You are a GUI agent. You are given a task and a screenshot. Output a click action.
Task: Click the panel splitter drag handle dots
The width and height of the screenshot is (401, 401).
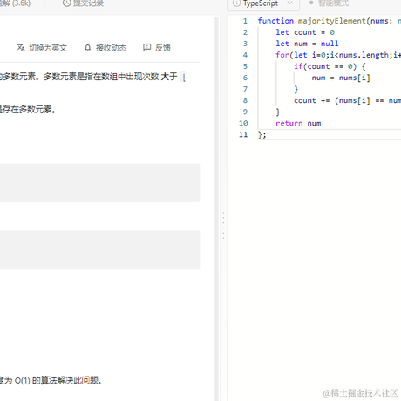[223, 226]
